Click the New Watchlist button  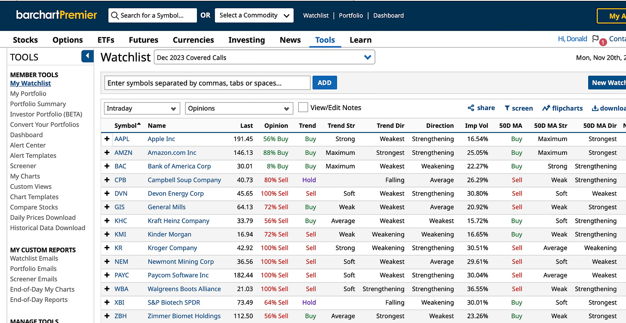tap(607, 83)
